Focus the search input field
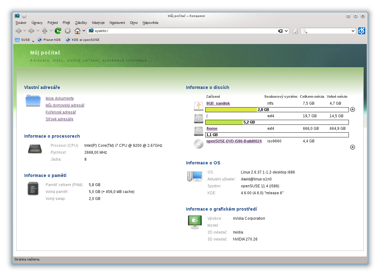 point(329,31)
